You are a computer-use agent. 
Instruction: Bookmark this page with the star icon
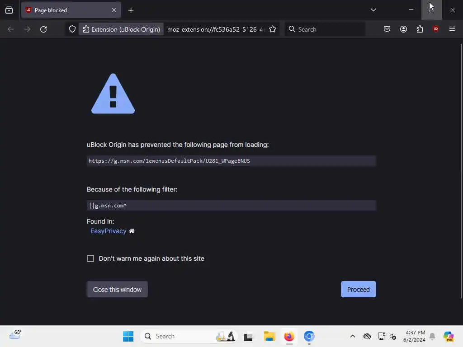[273, 29]
